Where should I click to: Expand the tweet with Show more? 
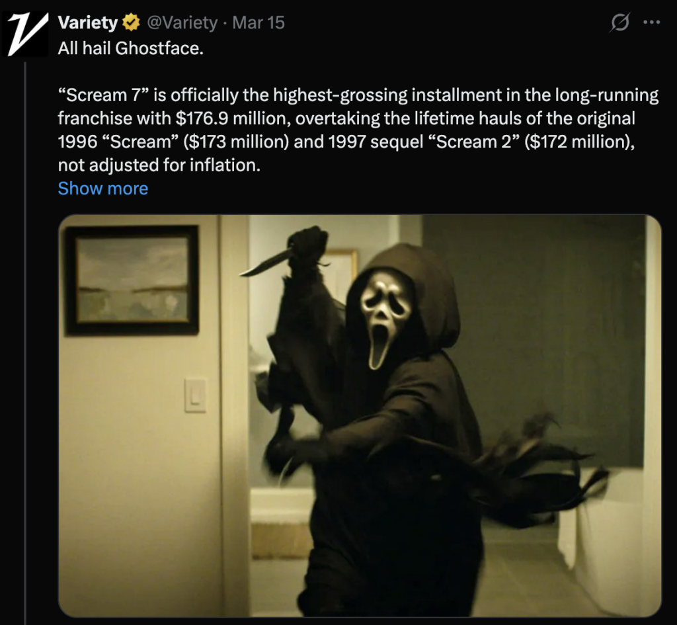pos(103,188)
